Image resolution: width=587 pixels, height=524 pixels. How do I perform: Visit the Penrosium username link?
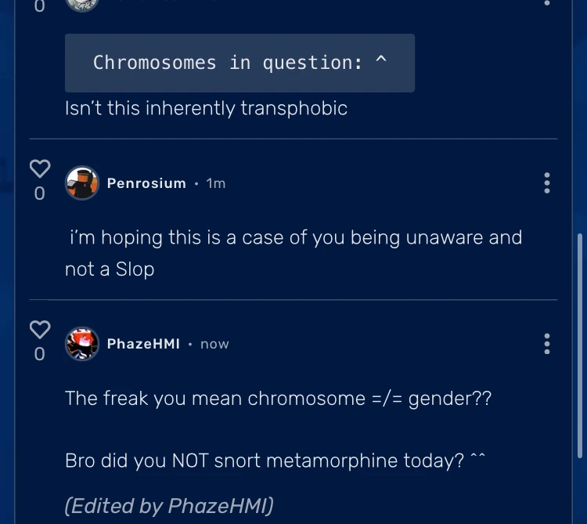click(146, 183)
